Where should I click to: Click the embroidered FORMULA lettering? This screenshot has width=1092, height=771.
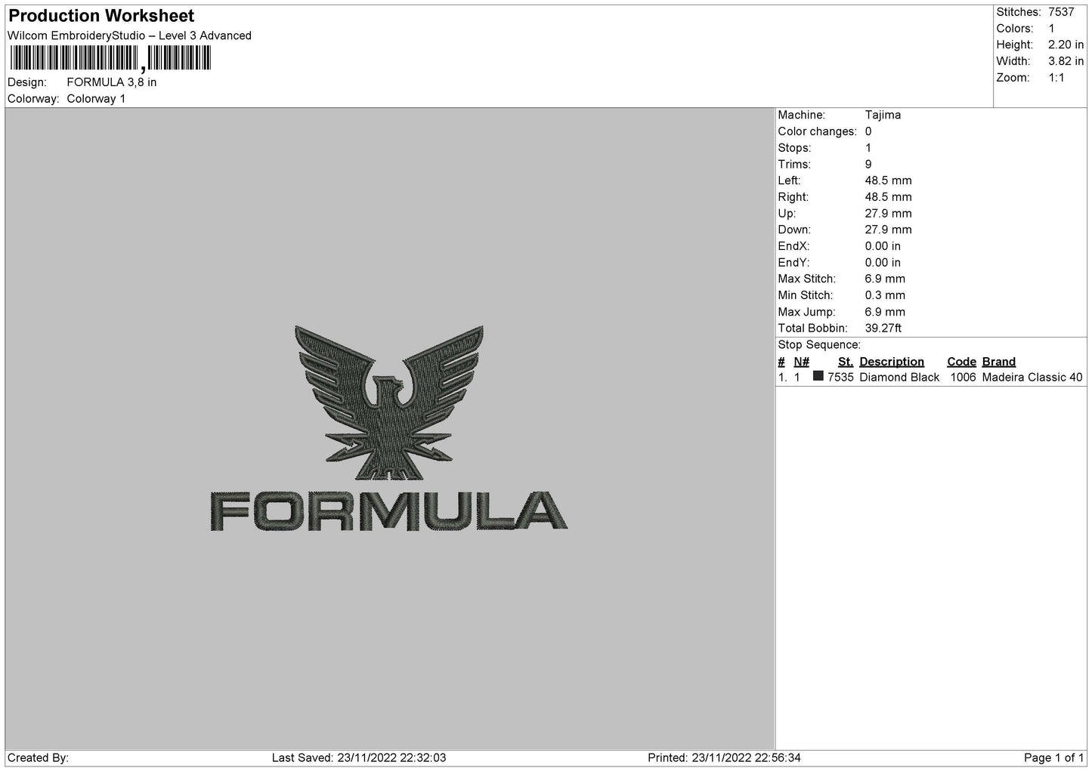388,511
